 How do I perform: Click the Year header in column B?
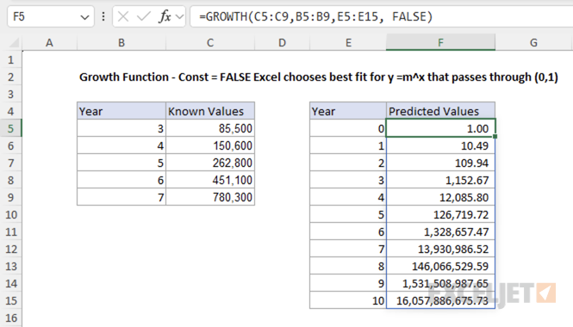[x=121, y=111]
